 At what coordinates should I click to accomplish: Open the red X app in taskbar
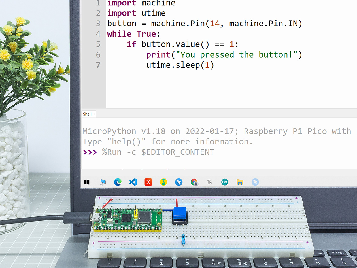coord(148,182)
